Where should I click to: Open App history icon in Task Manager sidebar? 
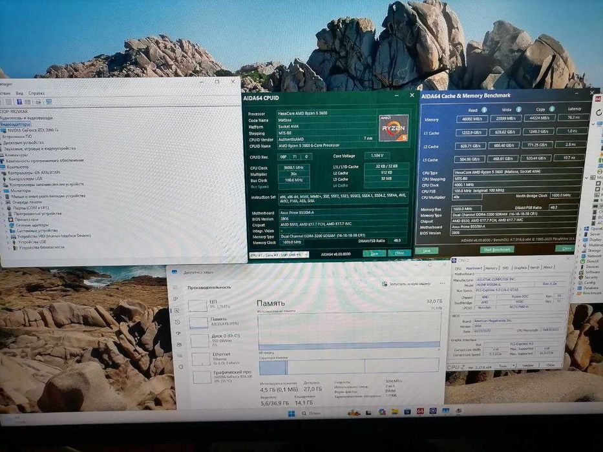click(x=177, y=322)
